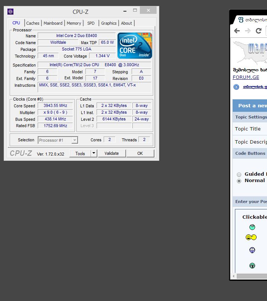Screen dimensions: 267x301
Task: Click the OK button in CPU-Z
Action: pos(140,153)
